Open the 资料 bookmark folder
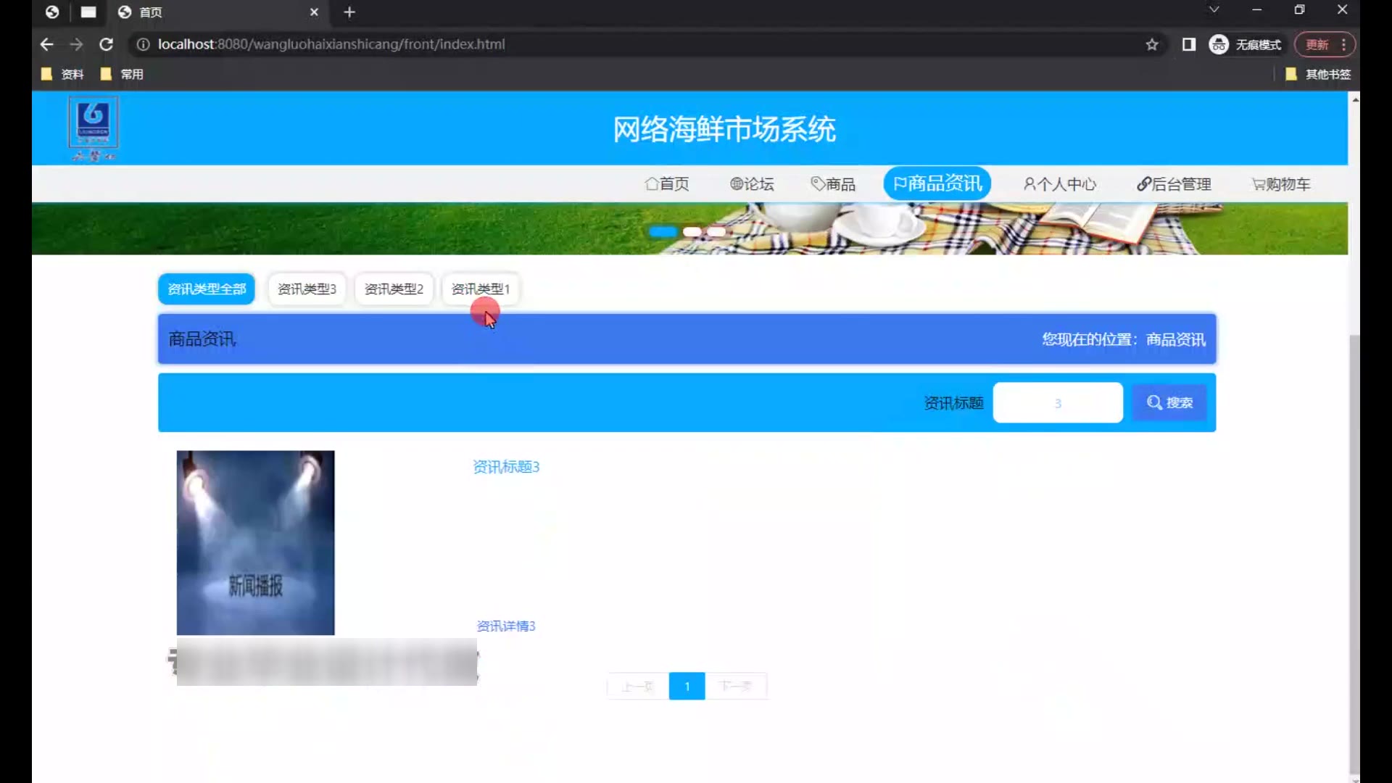The image size is (1392, 783). [63, 74]
